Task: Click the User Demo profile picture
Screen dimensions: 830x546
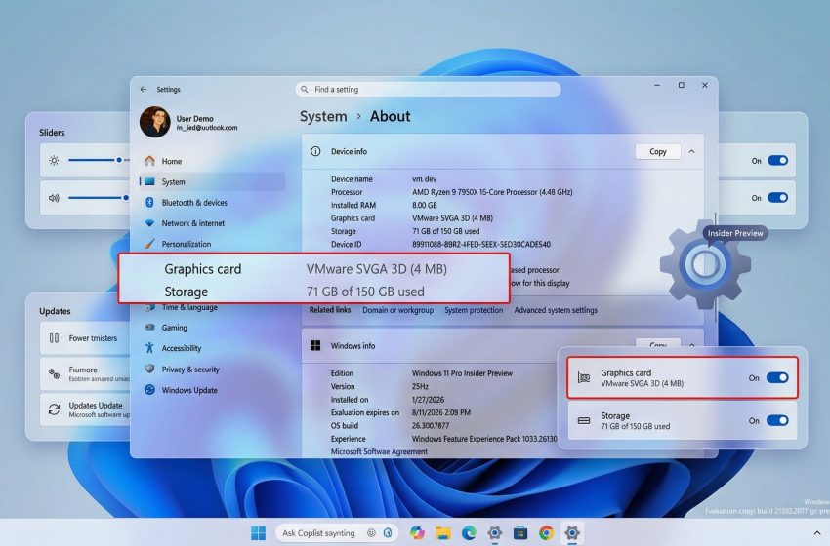Action: click(x=154, y=122)
